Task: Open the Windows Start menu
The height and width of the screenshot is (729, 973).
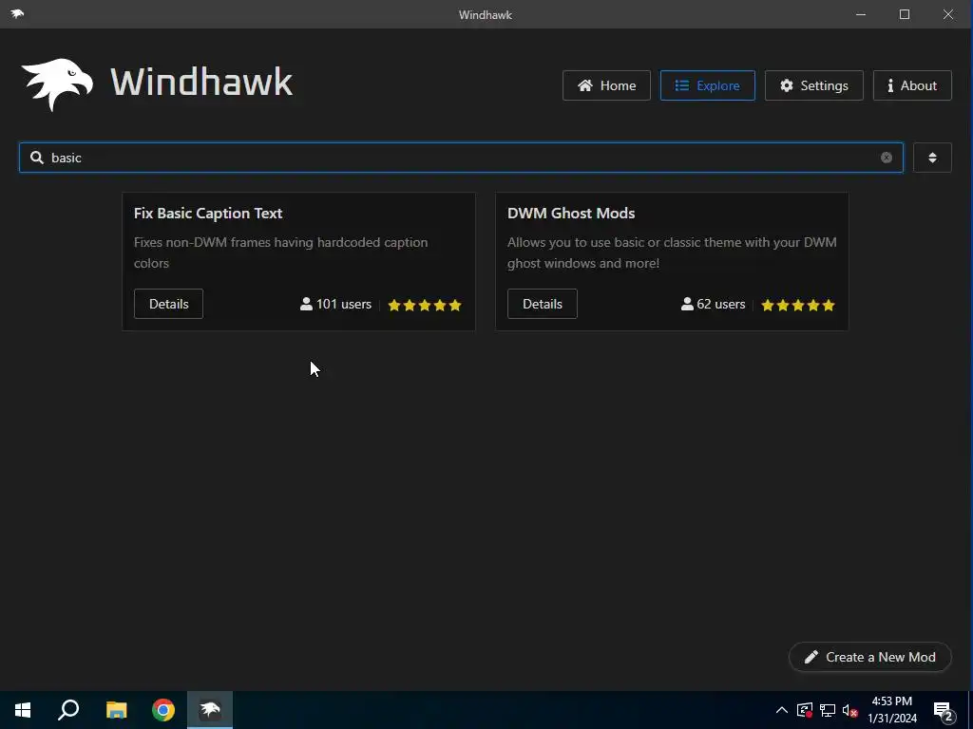Action: (23, 710)
